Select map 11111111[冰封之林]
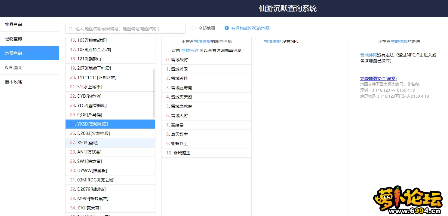The image size is (448, 216). click(x=110, y=78)
